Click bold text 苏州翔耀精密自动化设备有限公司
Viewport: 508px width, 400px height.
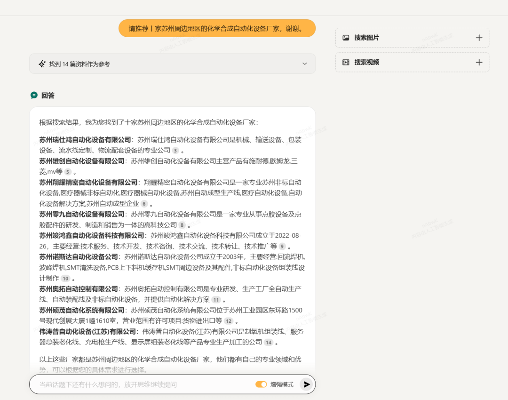[x=88, y=183]
